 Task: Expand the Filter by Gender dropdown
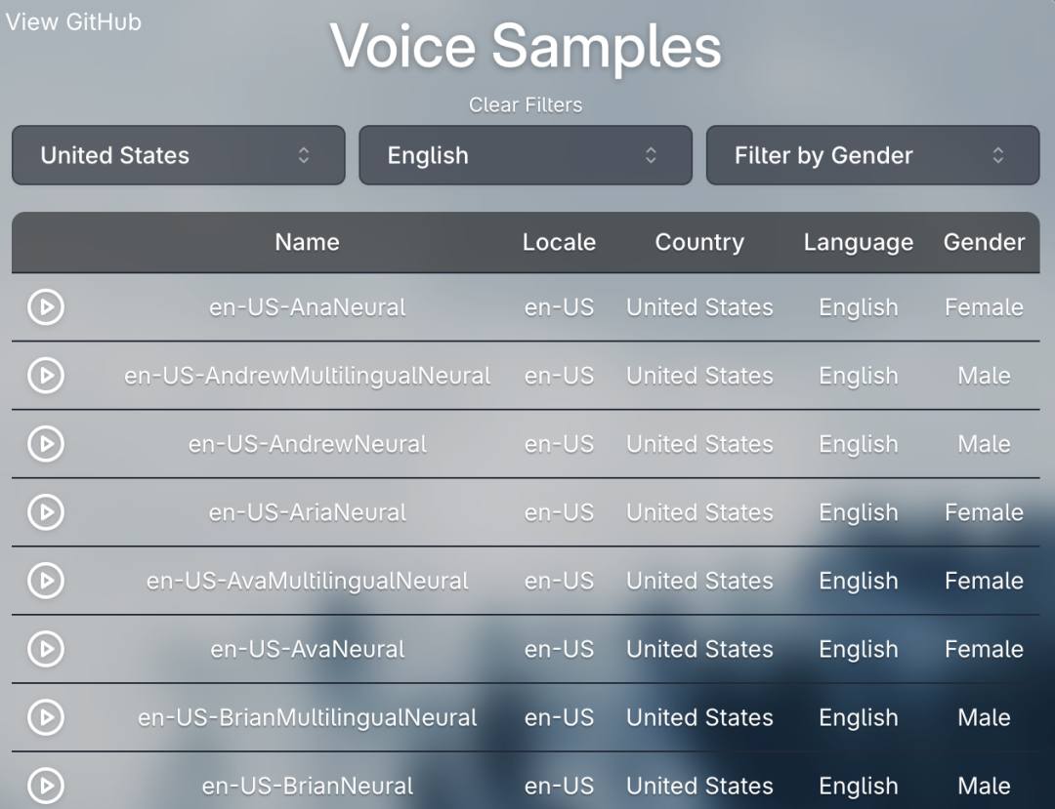tap(872, 155)
